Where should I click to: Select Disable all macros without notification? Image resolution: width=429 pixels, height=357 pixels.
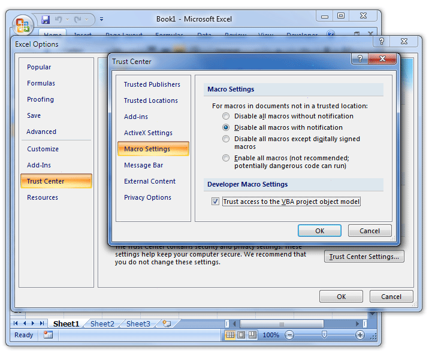[226, 116]
